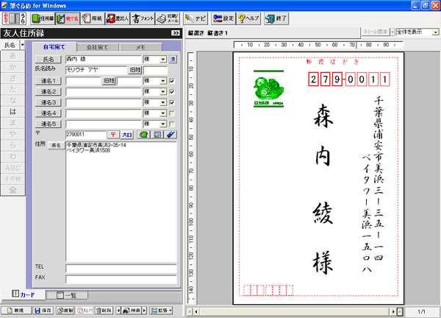Viewport: 441px width, 318px height.
Task: Uncheck the 連名1 checkbox
Action: (172, 81)
